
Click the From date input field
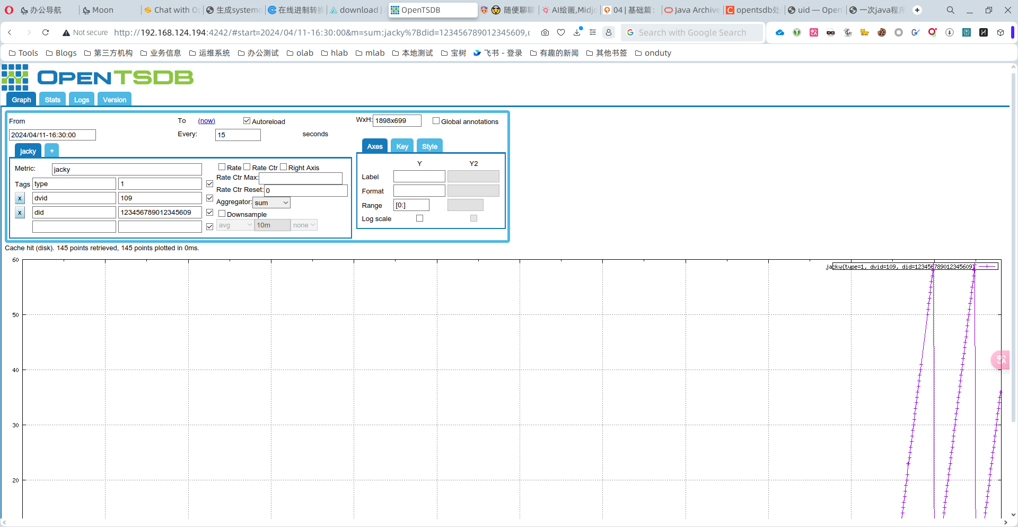(52, 135)
